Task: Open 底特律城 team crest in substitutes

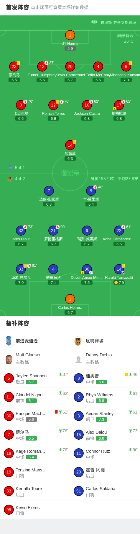Action: pyautogui.click(x=78, y=341)
